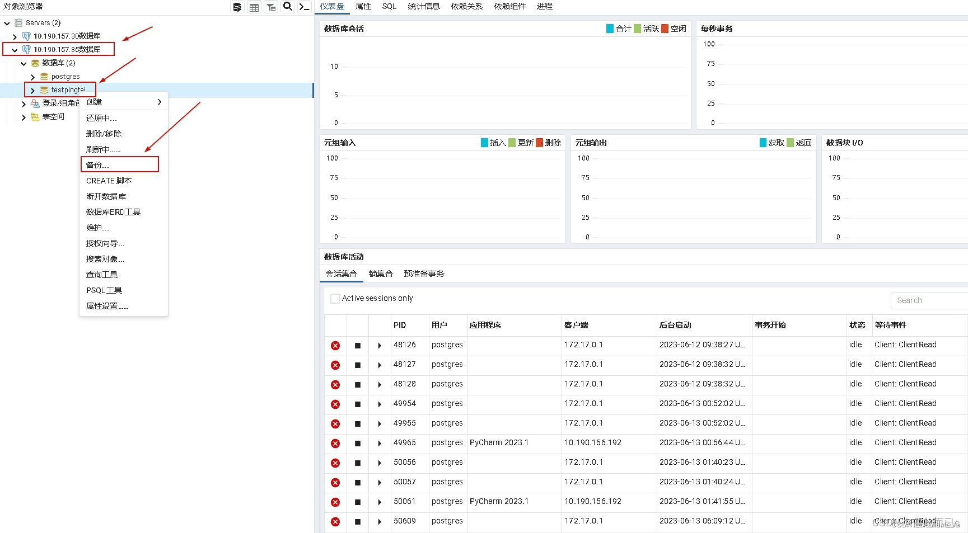This screenshot has height=533, width=968.
Task: Click the View Data grid icon in toolbar
Action: click(254, 6)
